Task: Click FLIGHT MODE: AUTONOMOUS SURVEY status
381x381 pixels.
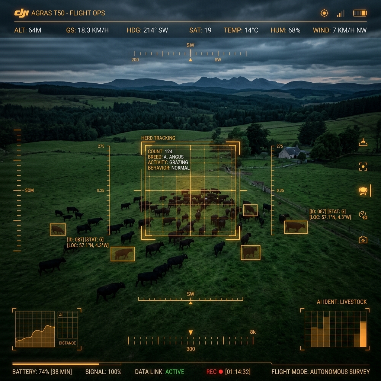Action: click(x=320, y=372)
